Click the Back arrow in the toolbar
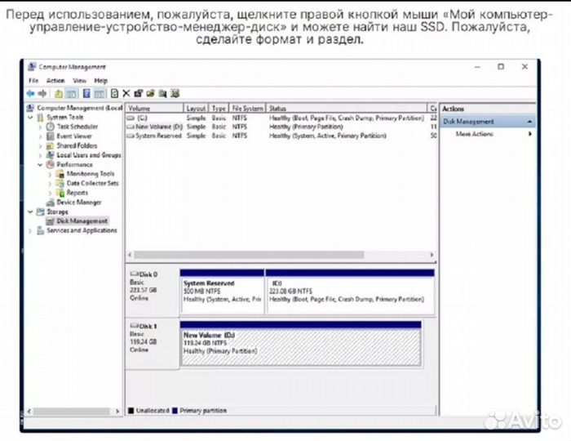The height and width of the screenshot is (441, 571). [30, 94]
